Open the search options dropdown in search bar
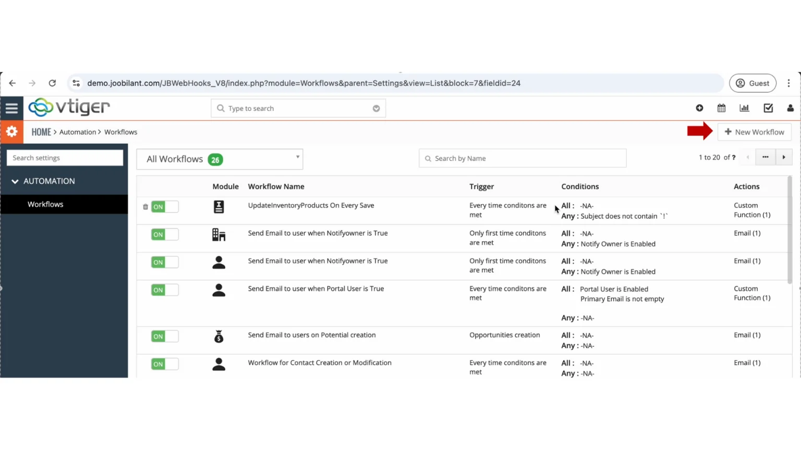 [376, 108]
